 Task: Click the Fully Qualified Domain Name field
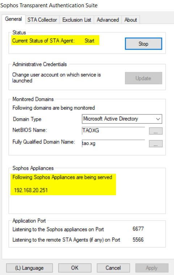pyautogui.click(x=113, y=143)
